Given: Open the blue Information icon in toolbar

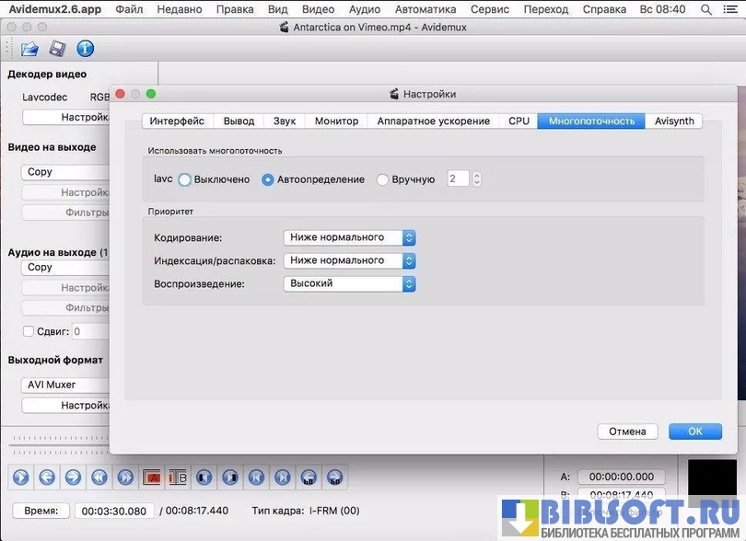Looking at the screenshot, I should pos(85,49).
